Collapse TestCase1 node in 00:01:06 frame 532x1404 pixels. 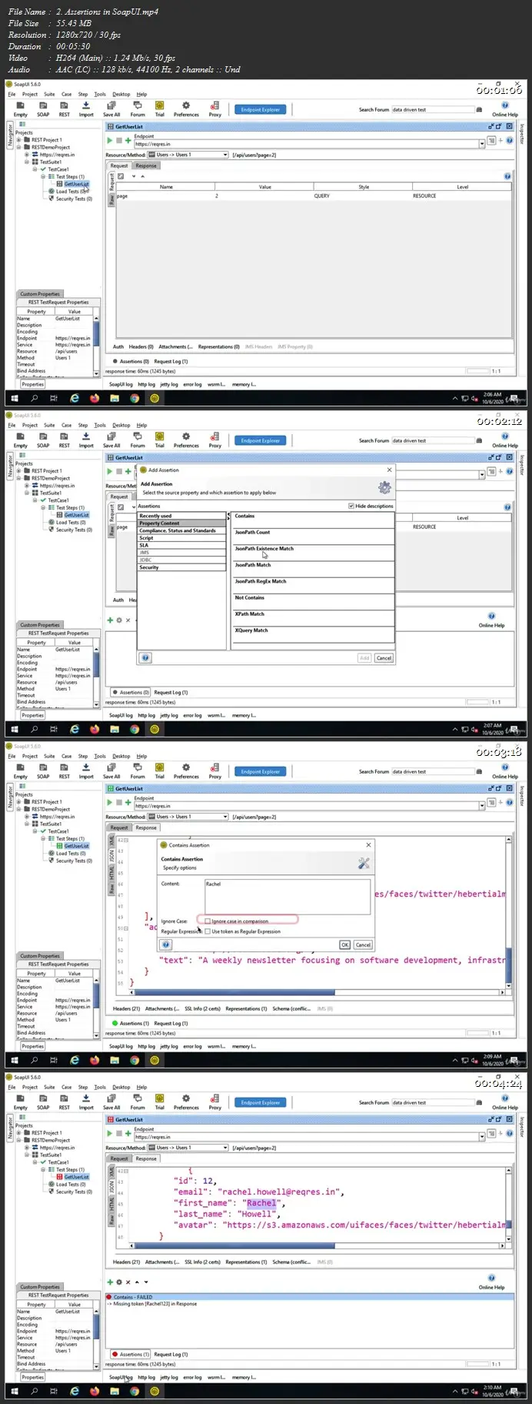(x=35, y=169)
